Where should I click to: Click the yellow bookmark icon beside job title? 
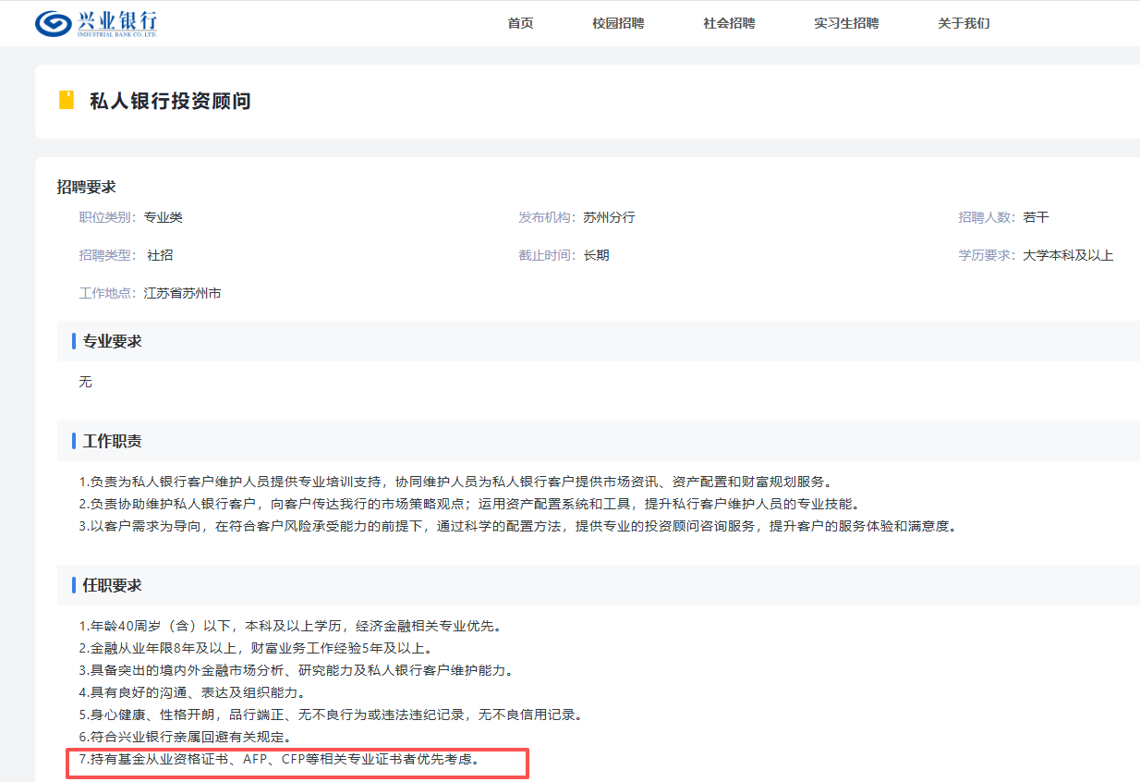[67, 100]
